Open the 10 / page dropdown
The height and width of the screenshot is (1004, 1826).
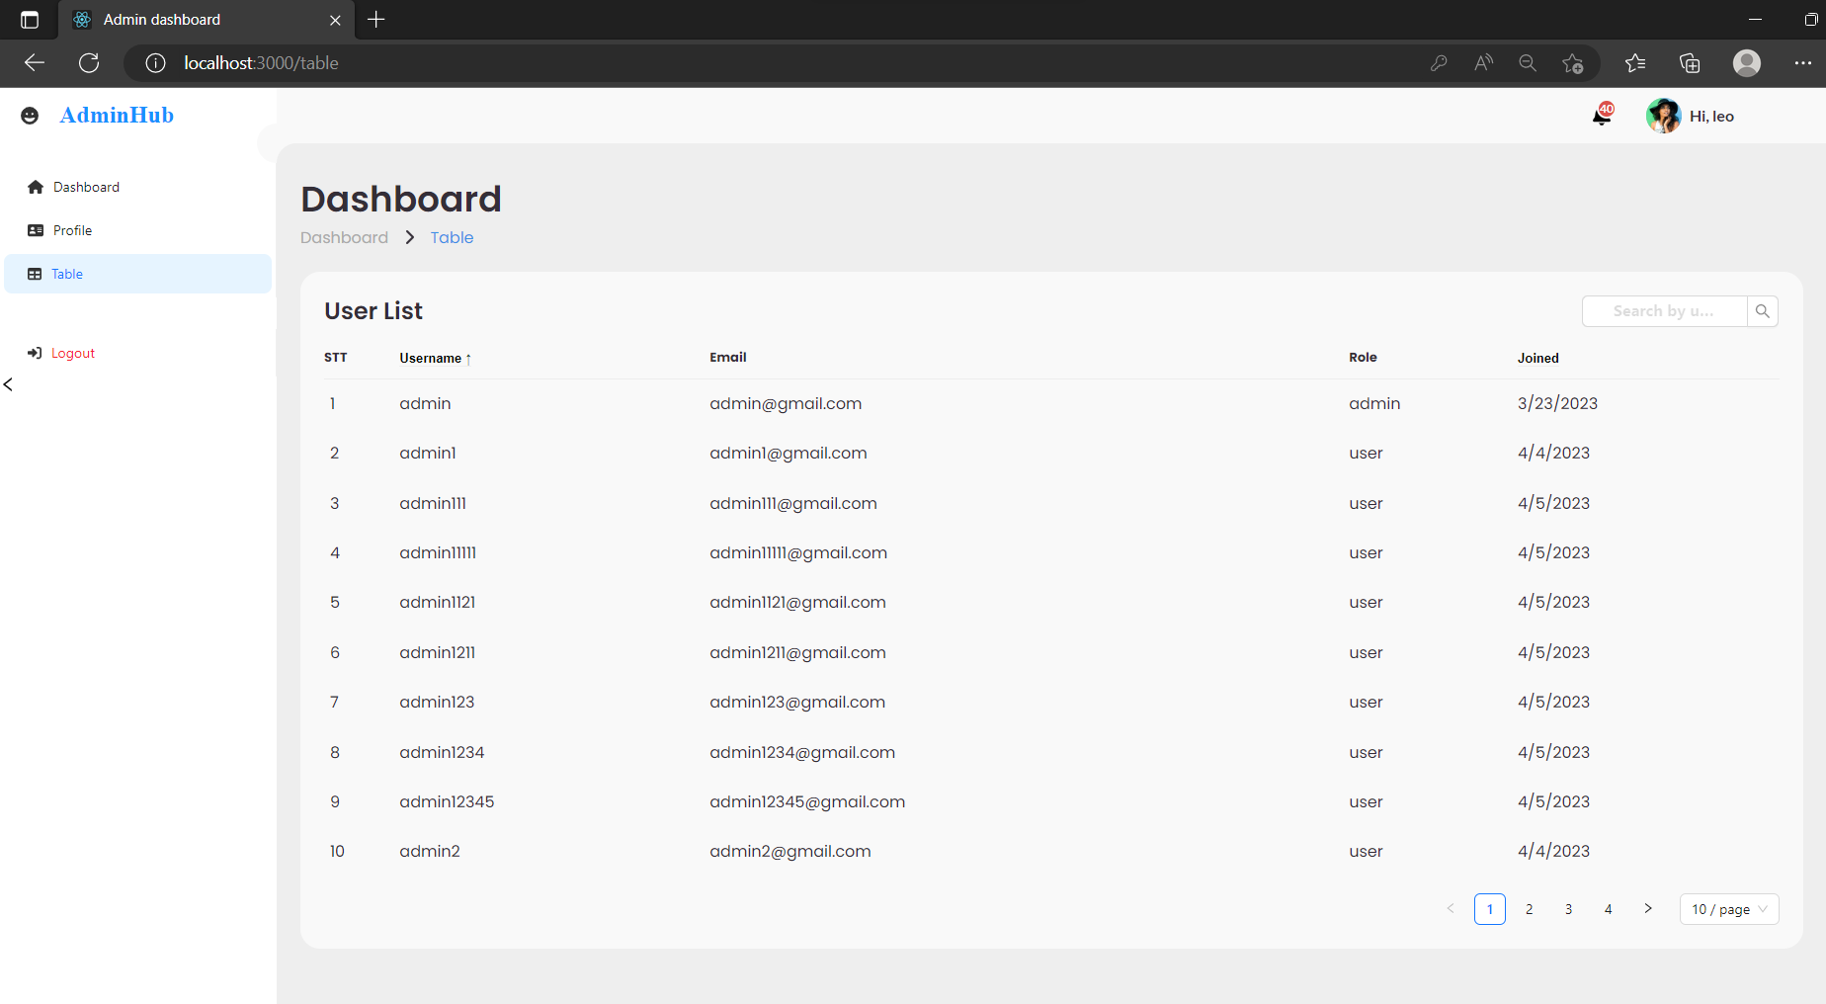coord(1728,909)
